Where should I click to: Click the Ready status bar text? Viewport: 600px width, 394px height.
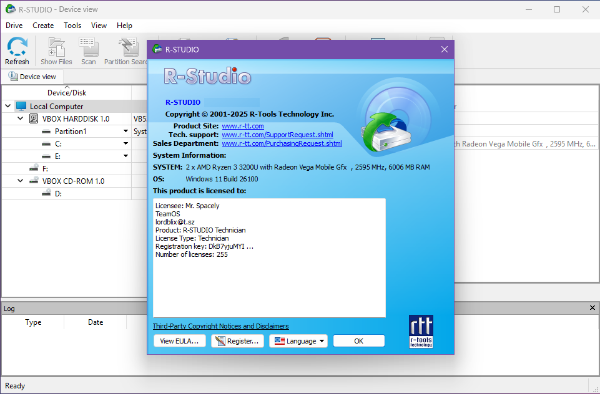(x=15, y=386)
